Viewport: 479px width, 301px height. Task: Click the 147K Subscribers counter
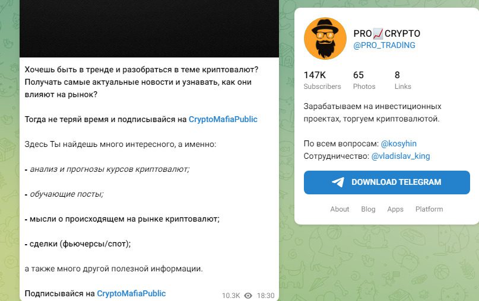[x=322, y=81]
